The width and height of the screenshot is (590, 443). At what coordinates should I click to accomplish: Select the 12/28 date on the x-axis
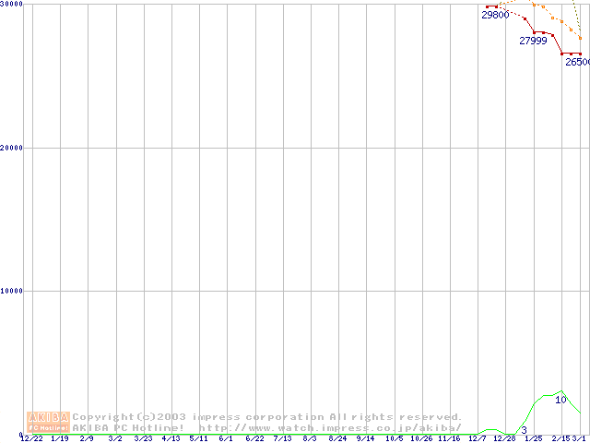pos(504,439)
